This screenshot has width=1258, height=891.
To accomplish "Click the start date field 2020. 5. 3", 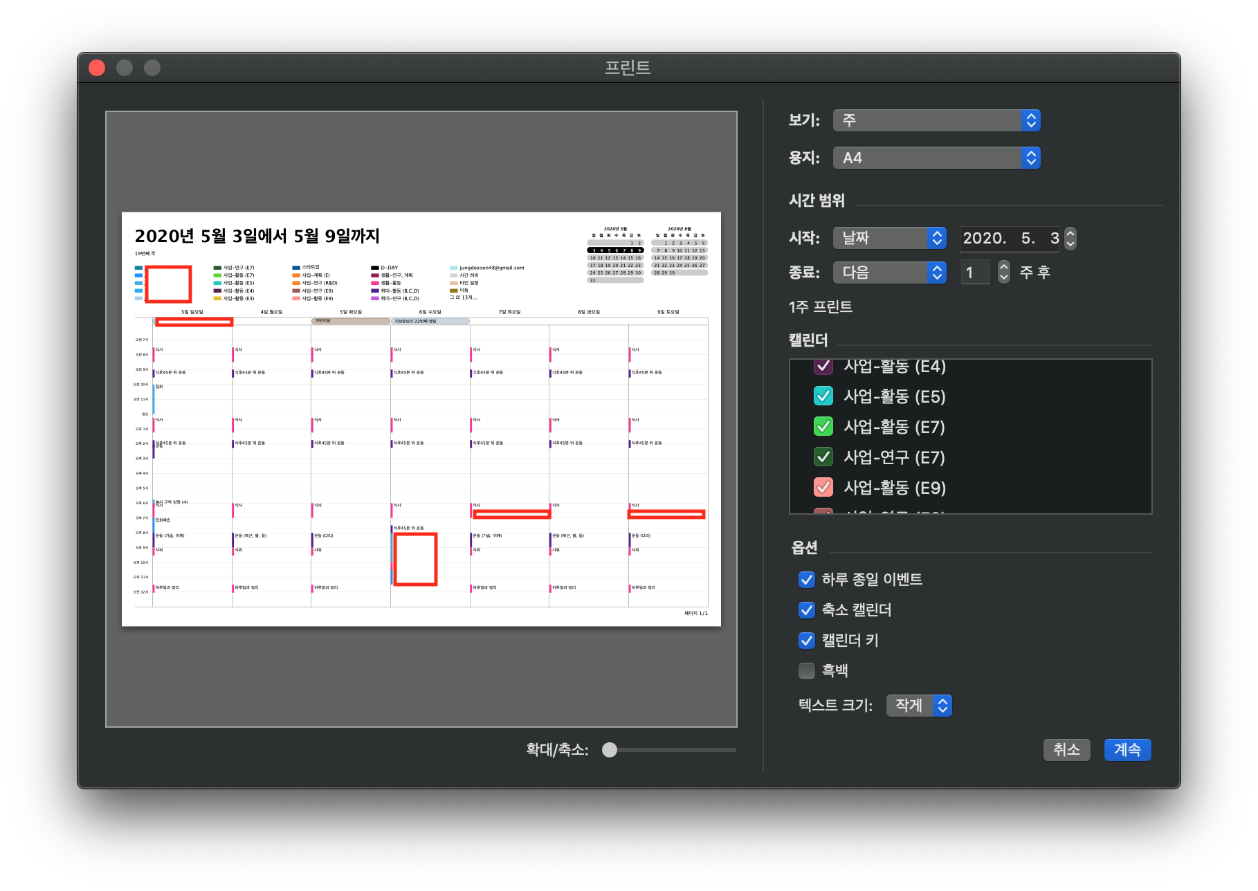I will click(x=1010, y=238).
